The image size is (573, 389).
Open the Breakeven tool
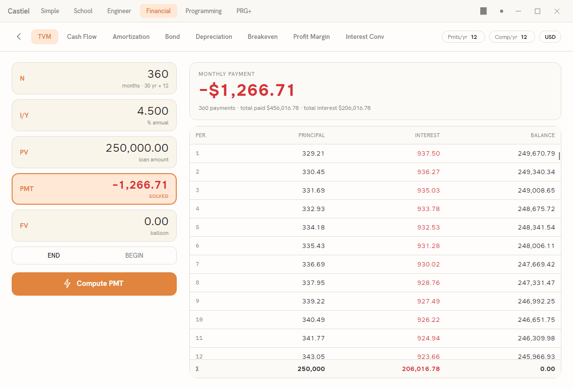pyautogui.click(x=262, y=36)
